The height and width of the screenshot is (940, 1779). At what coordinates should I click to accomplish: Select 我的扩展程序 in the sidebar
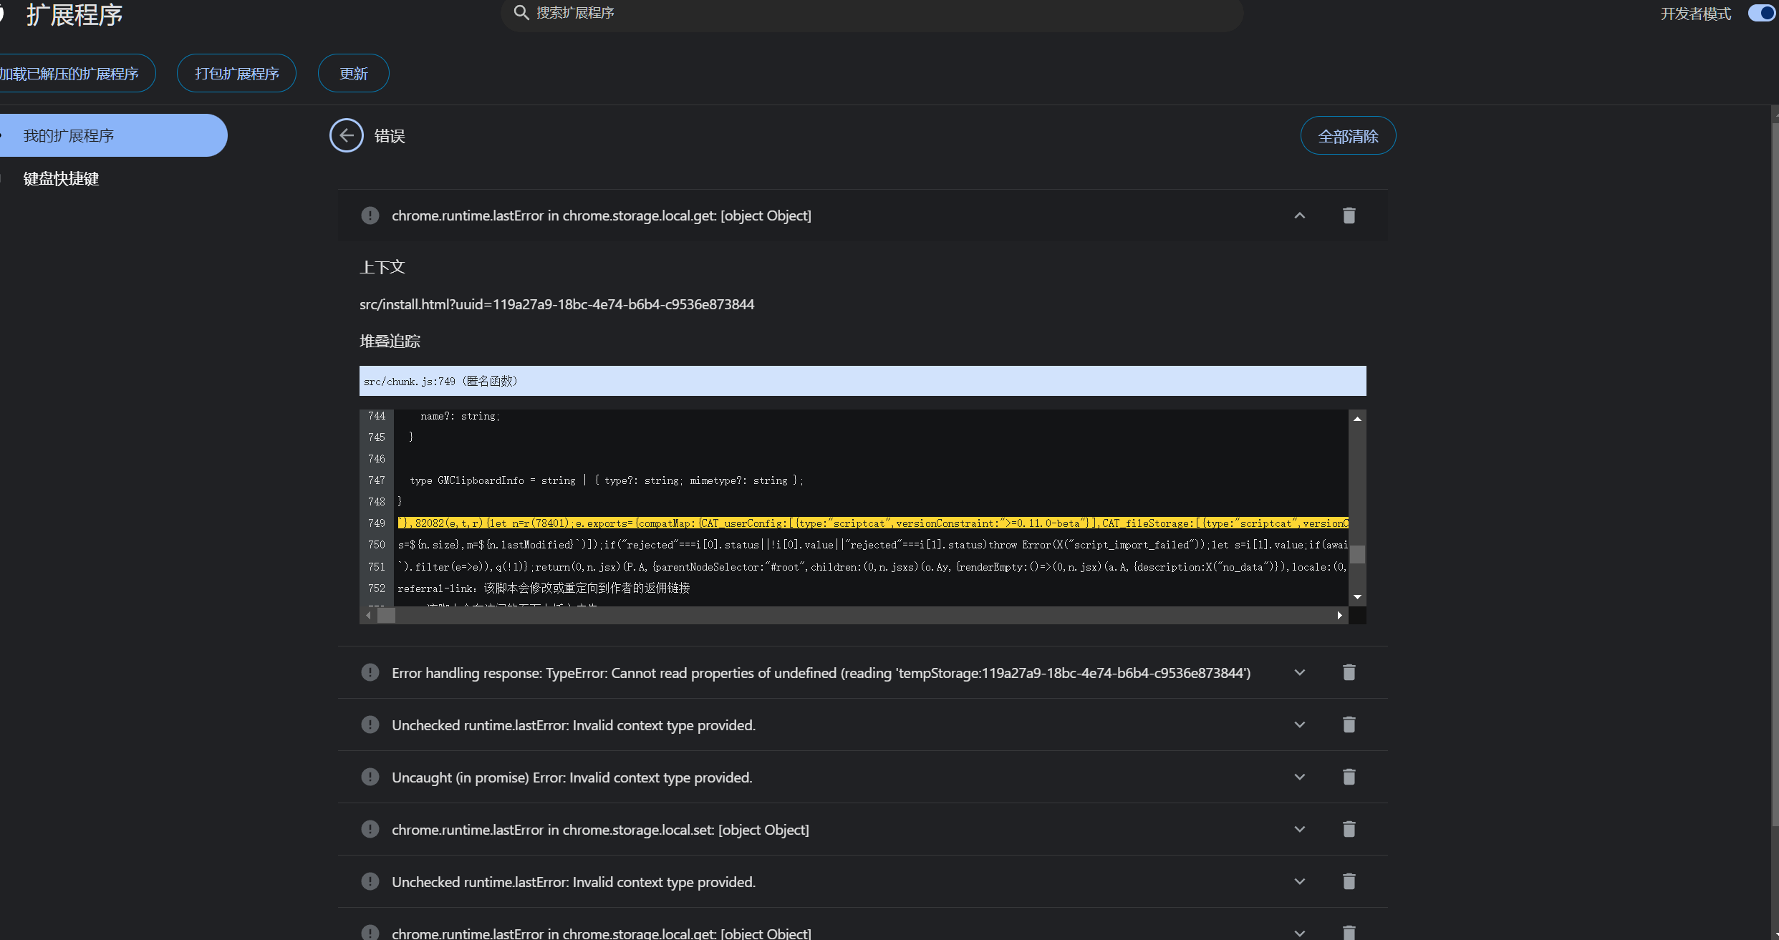tap(114, 135)
